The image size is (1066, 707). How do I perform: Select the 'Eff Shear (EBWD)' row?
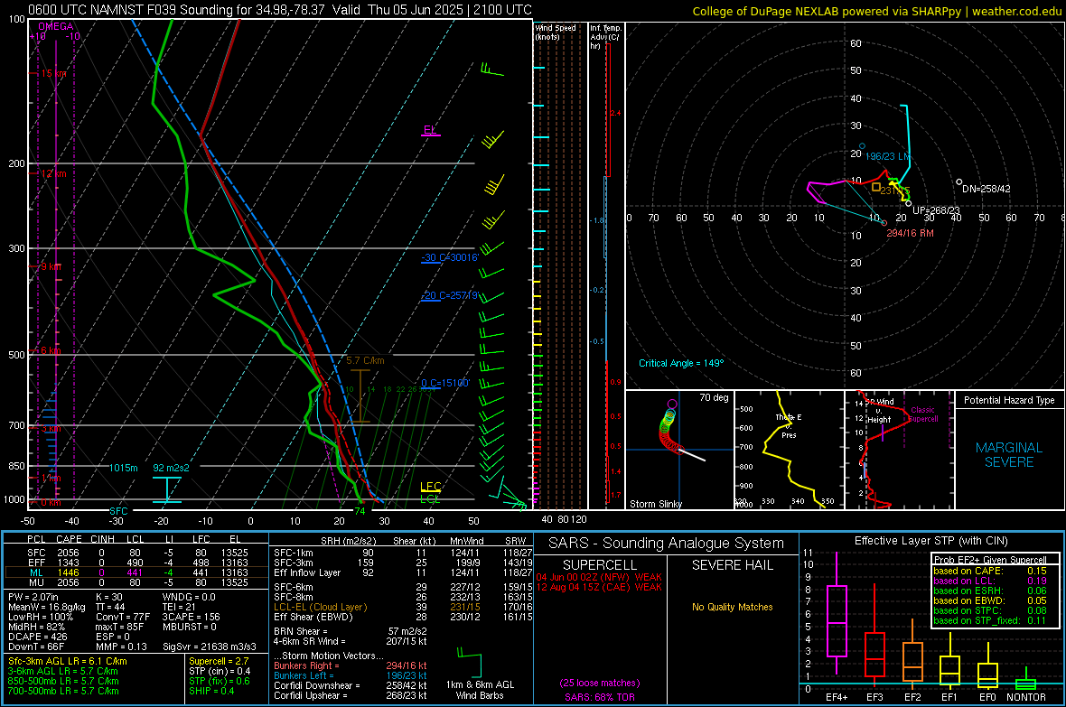[x=403, y=618]
